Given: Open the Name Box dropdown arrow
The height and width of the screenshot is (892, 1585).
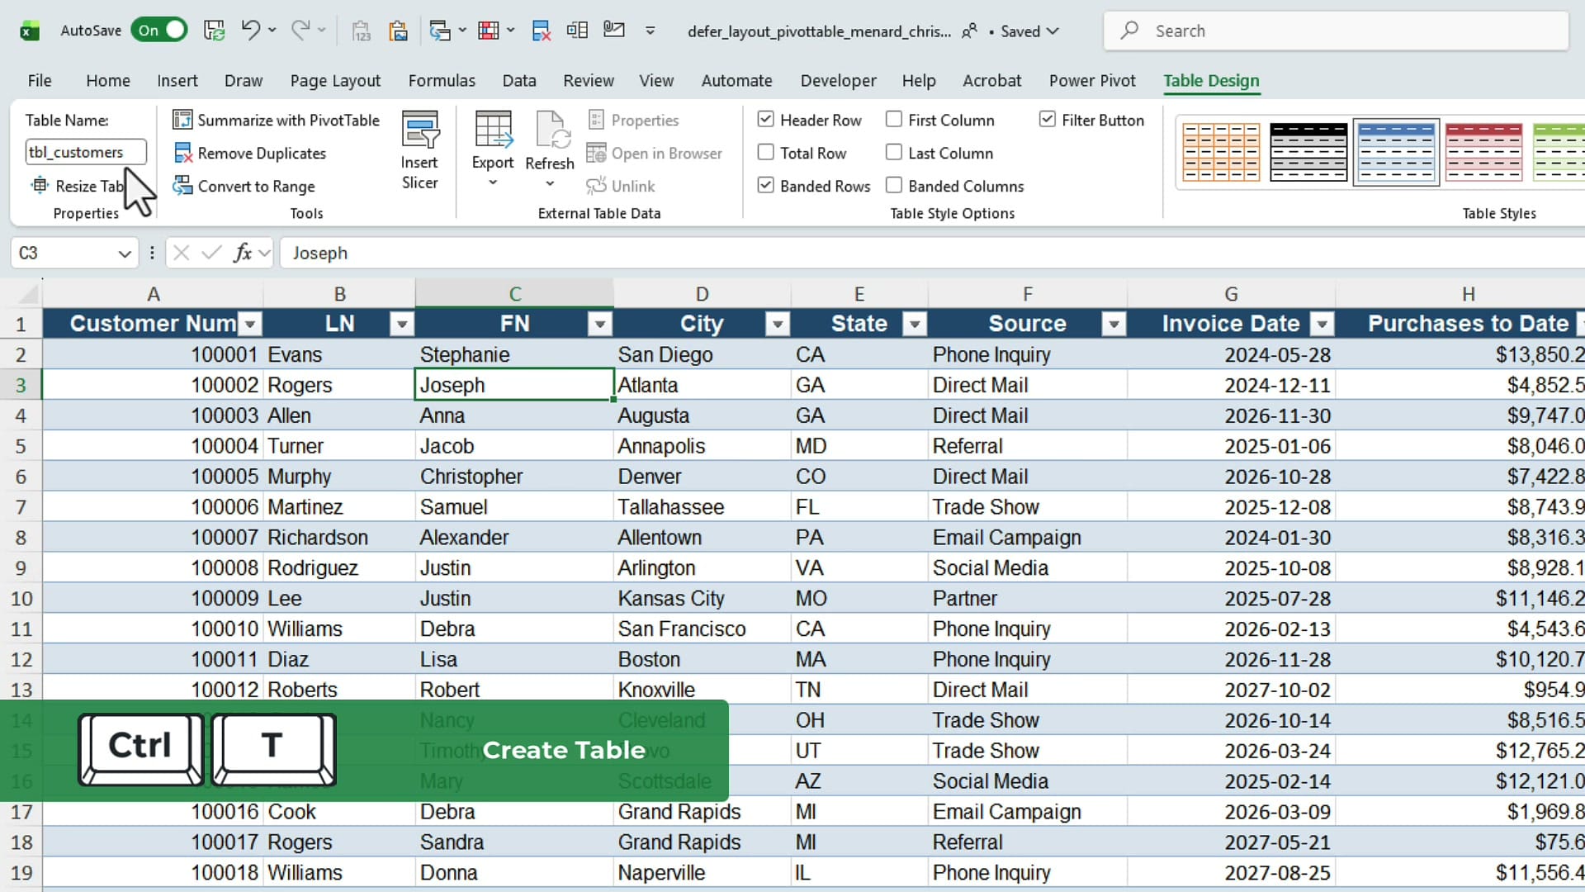Looking at the screenshot, I should 124,254.
